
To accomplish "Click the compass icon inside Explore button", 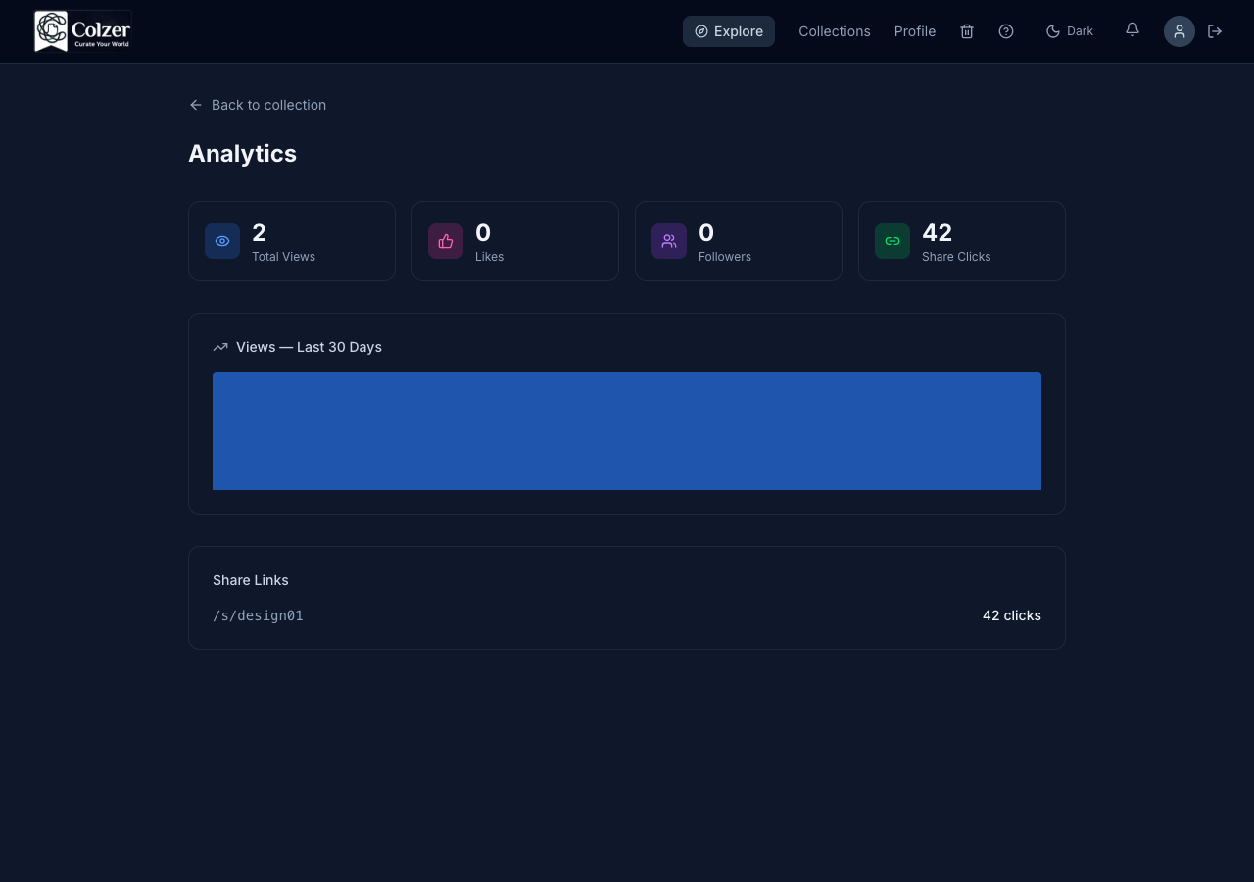I will coord(701,31).
